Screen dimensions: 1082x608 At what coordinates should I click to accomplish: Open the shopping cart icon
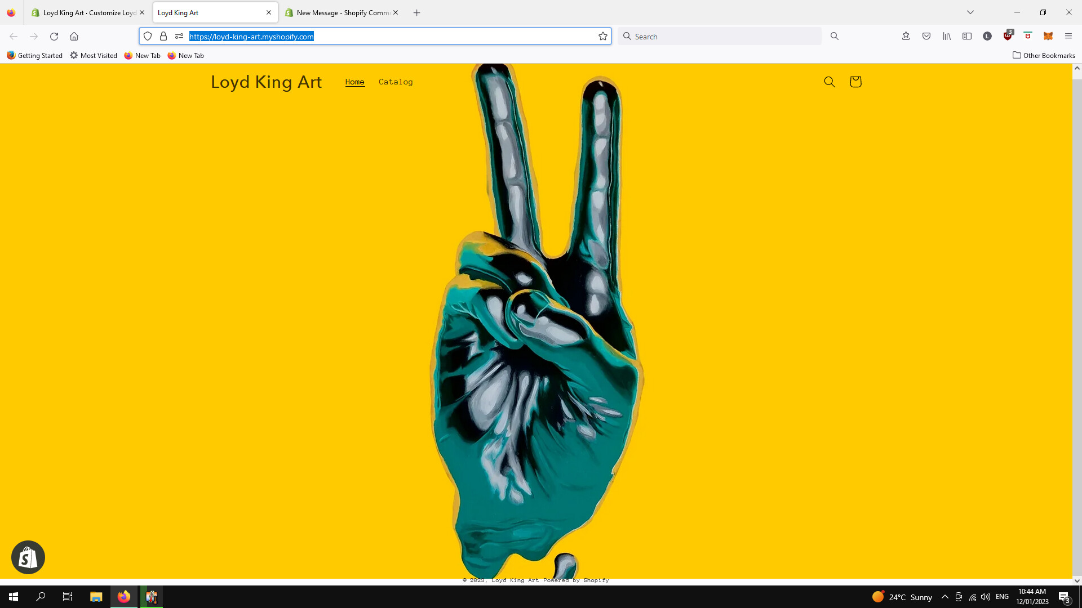pyautogui.click(x=855, y=82)
